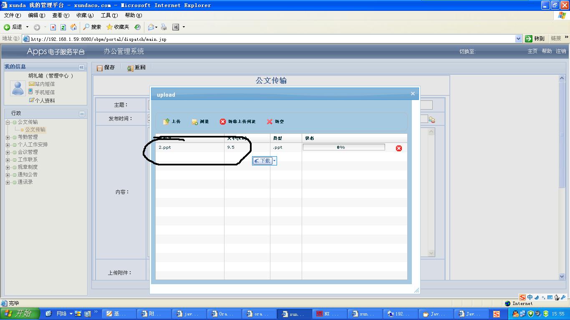Open the Favorites (收藏夹) toolbar button
570x320 pixels.
pos(118,27)
